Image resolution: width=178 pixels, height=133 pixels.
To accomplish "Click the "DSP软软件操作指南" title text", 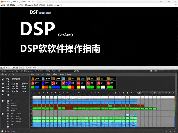I will [x=60, y=49].
